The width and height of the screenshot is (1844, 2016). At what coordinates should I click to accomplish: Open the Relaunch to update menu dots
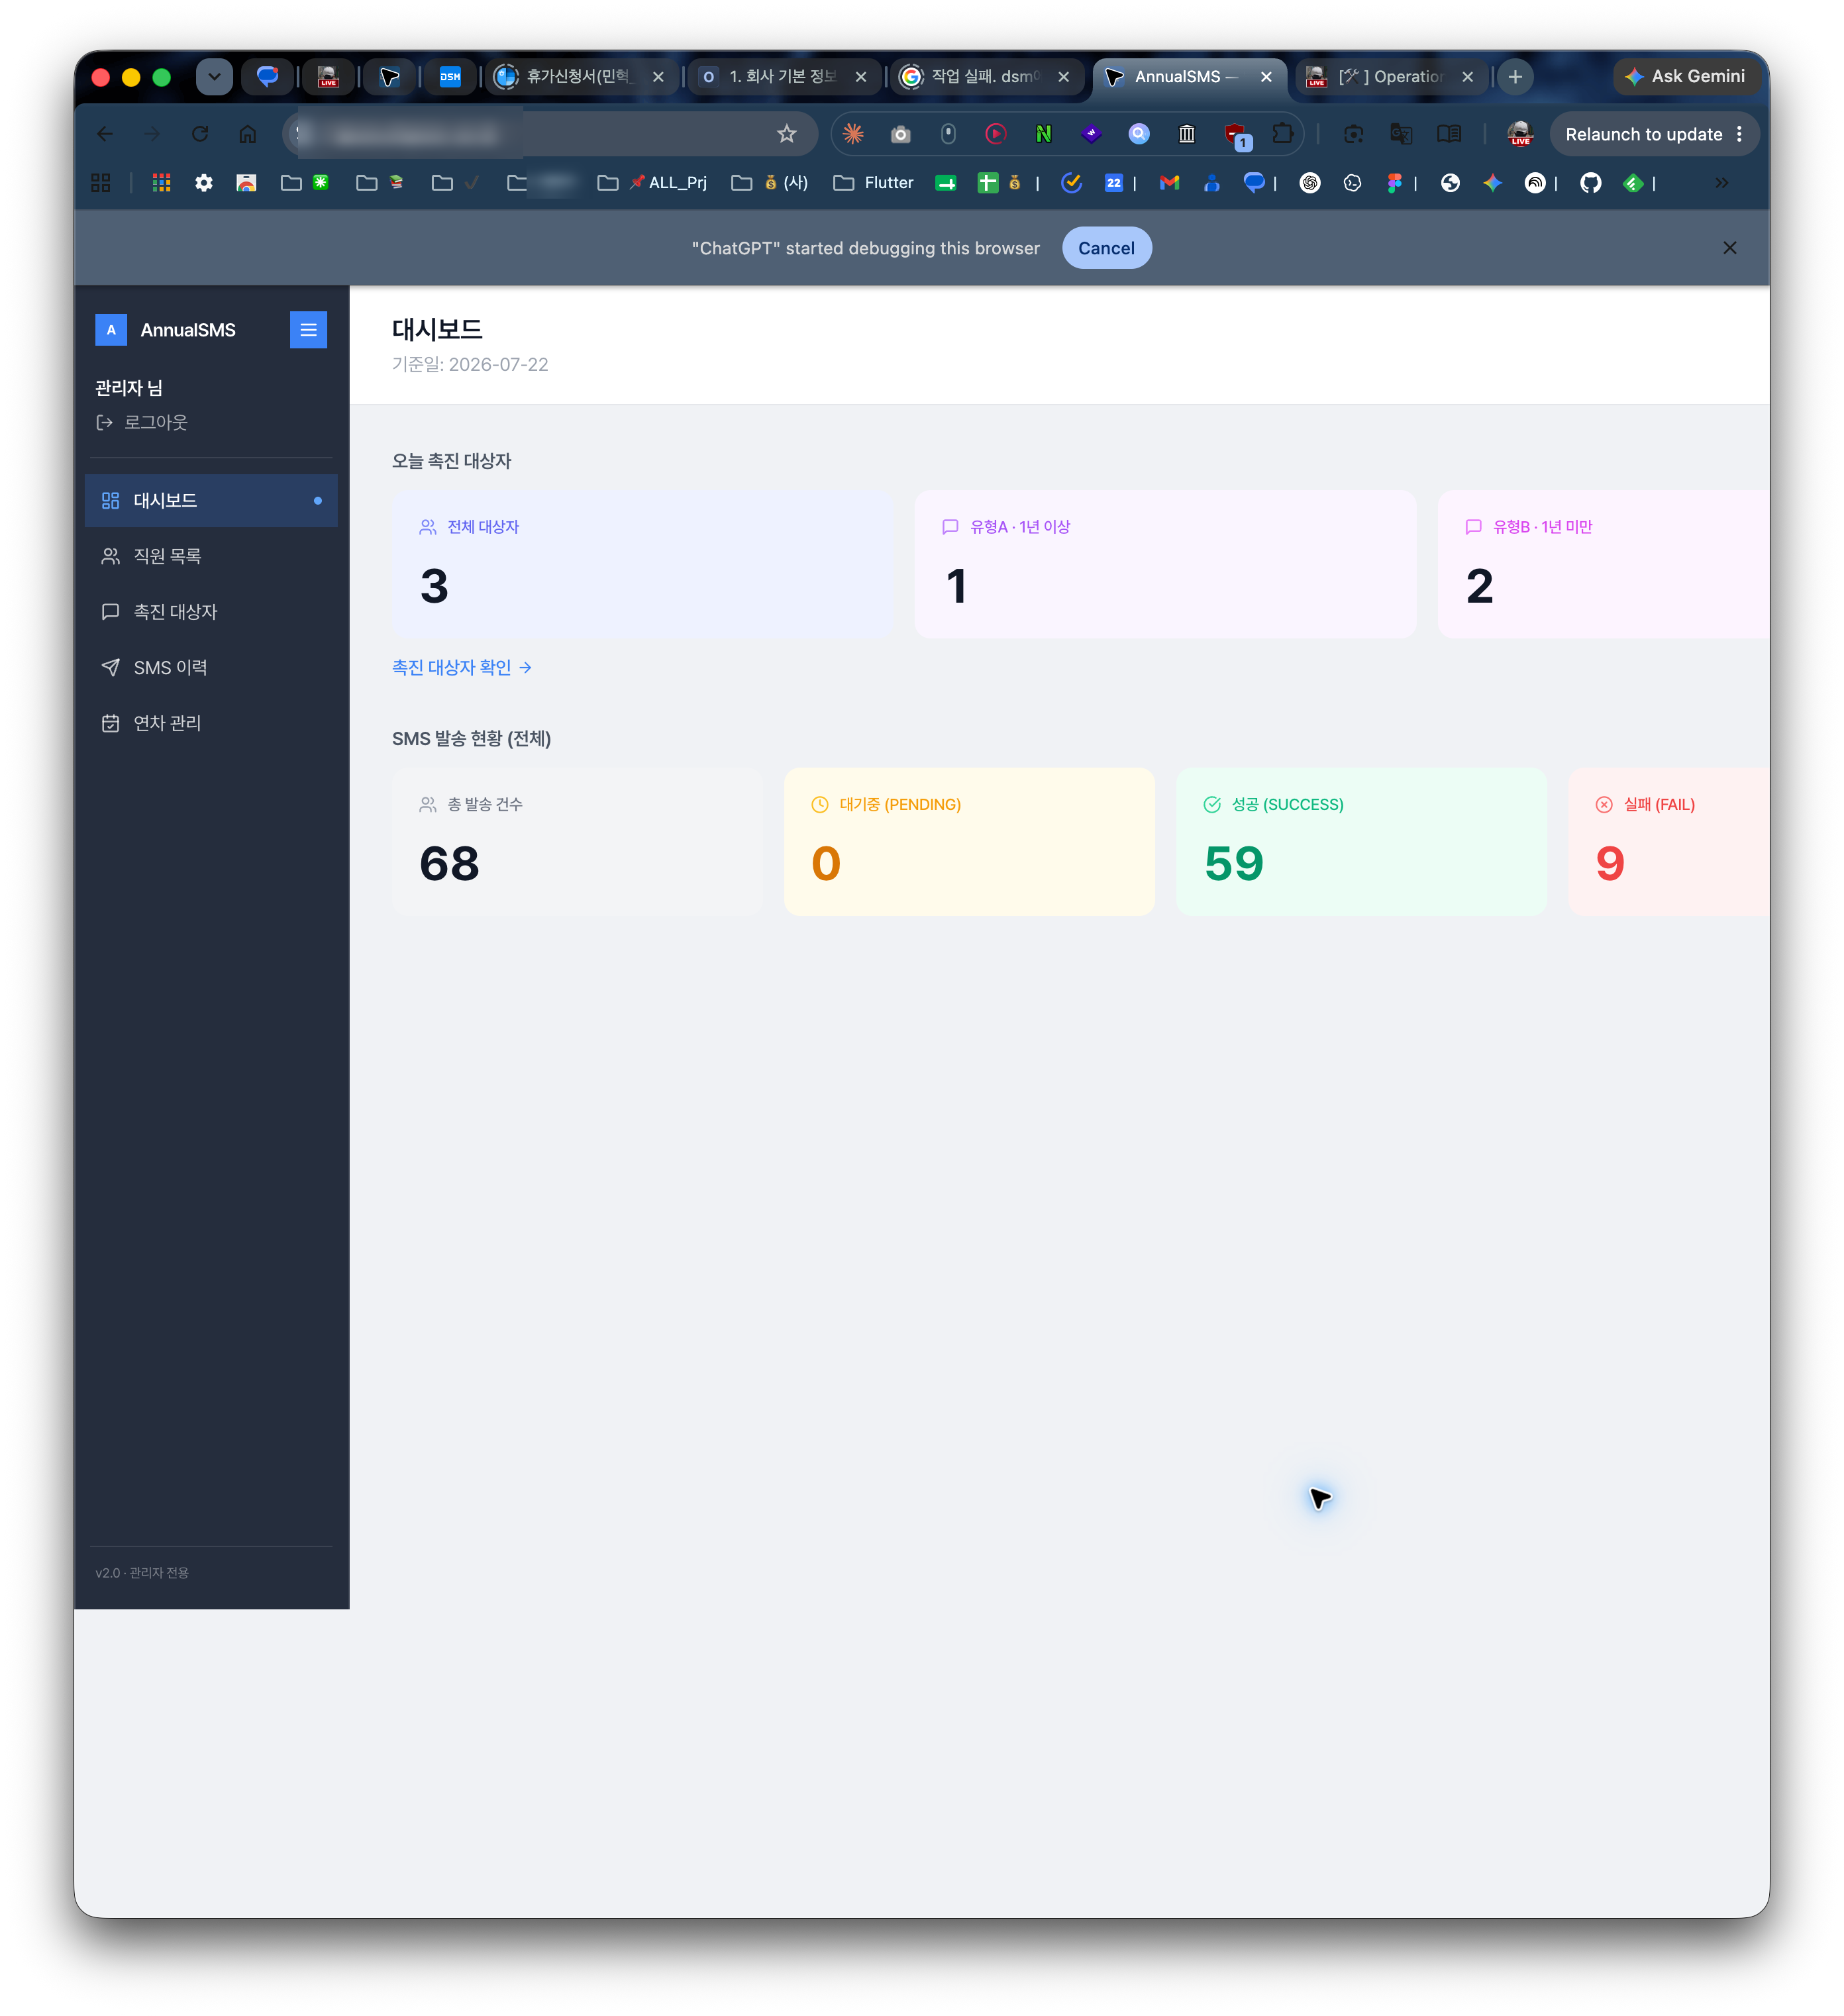tap(1740, 134)
